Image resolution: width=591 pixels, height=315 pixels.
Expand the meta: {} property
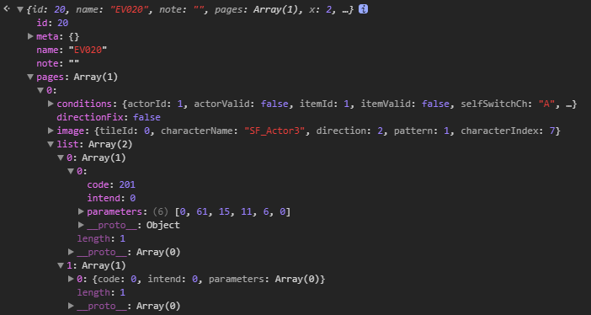(x=30, y=36)
